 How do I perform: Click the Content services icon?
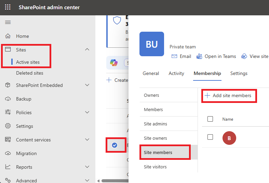click(x=8, y=140)
